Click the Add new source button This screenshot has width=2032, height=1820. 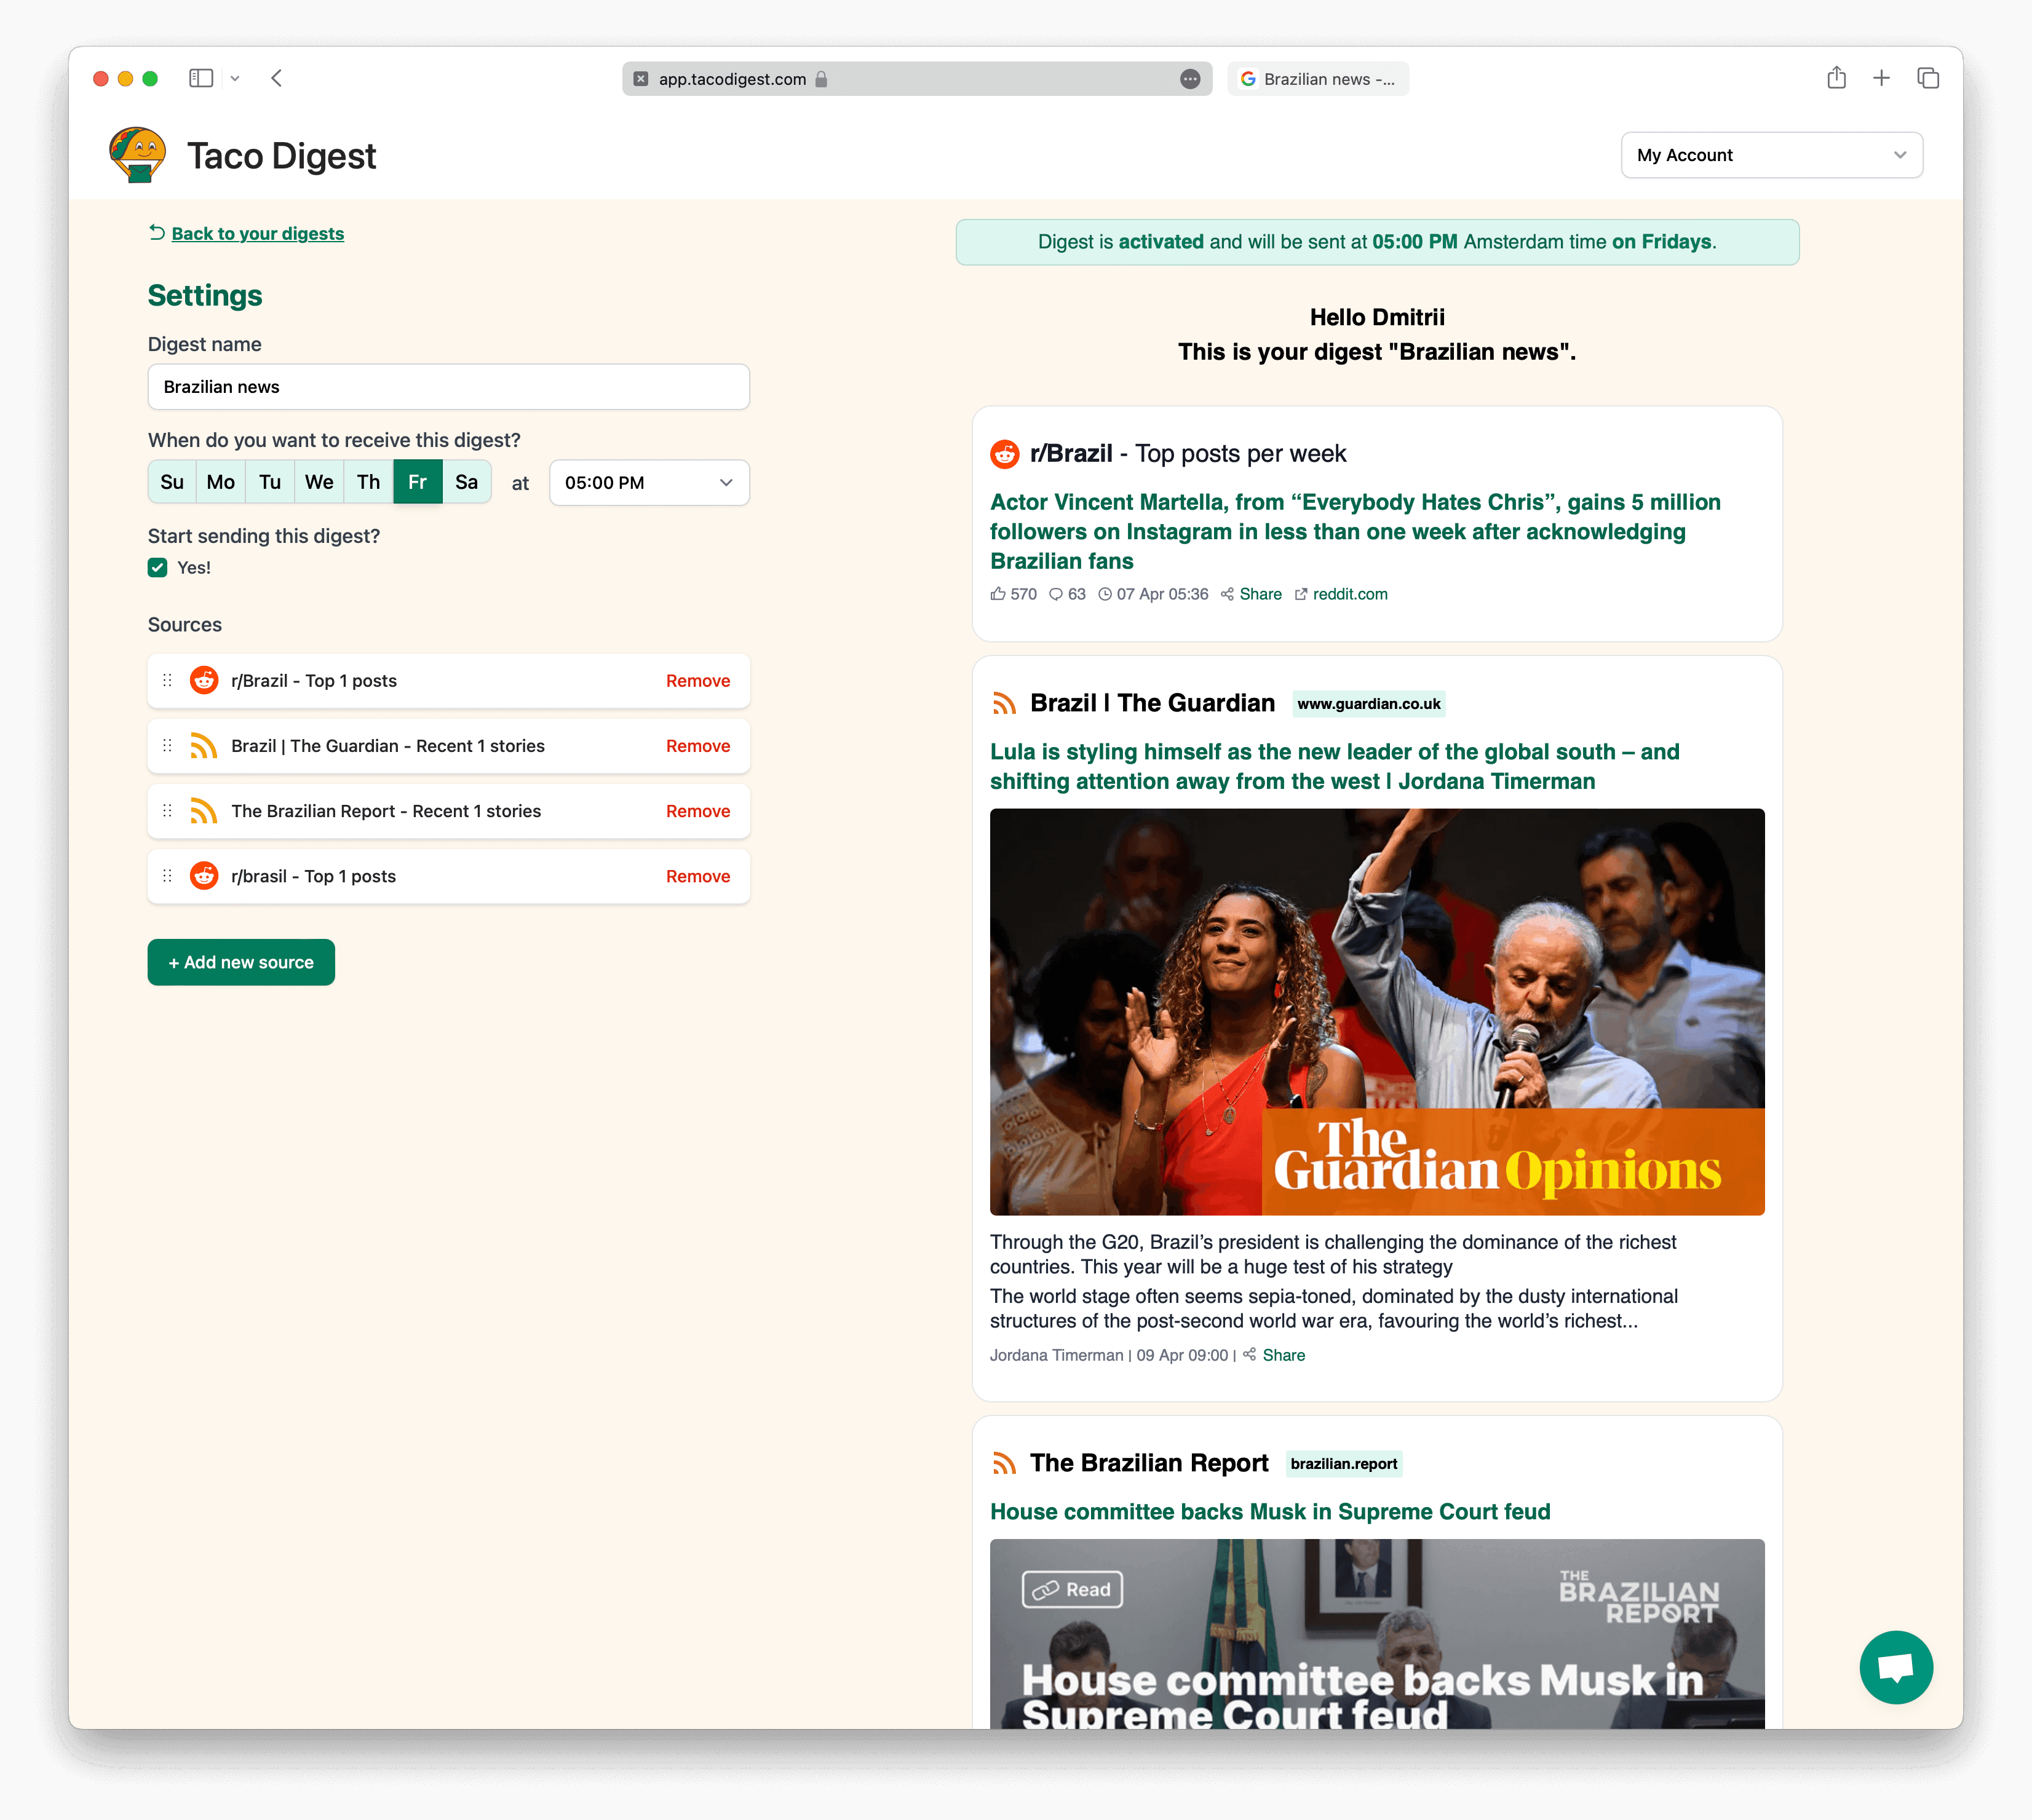(241, 962)
